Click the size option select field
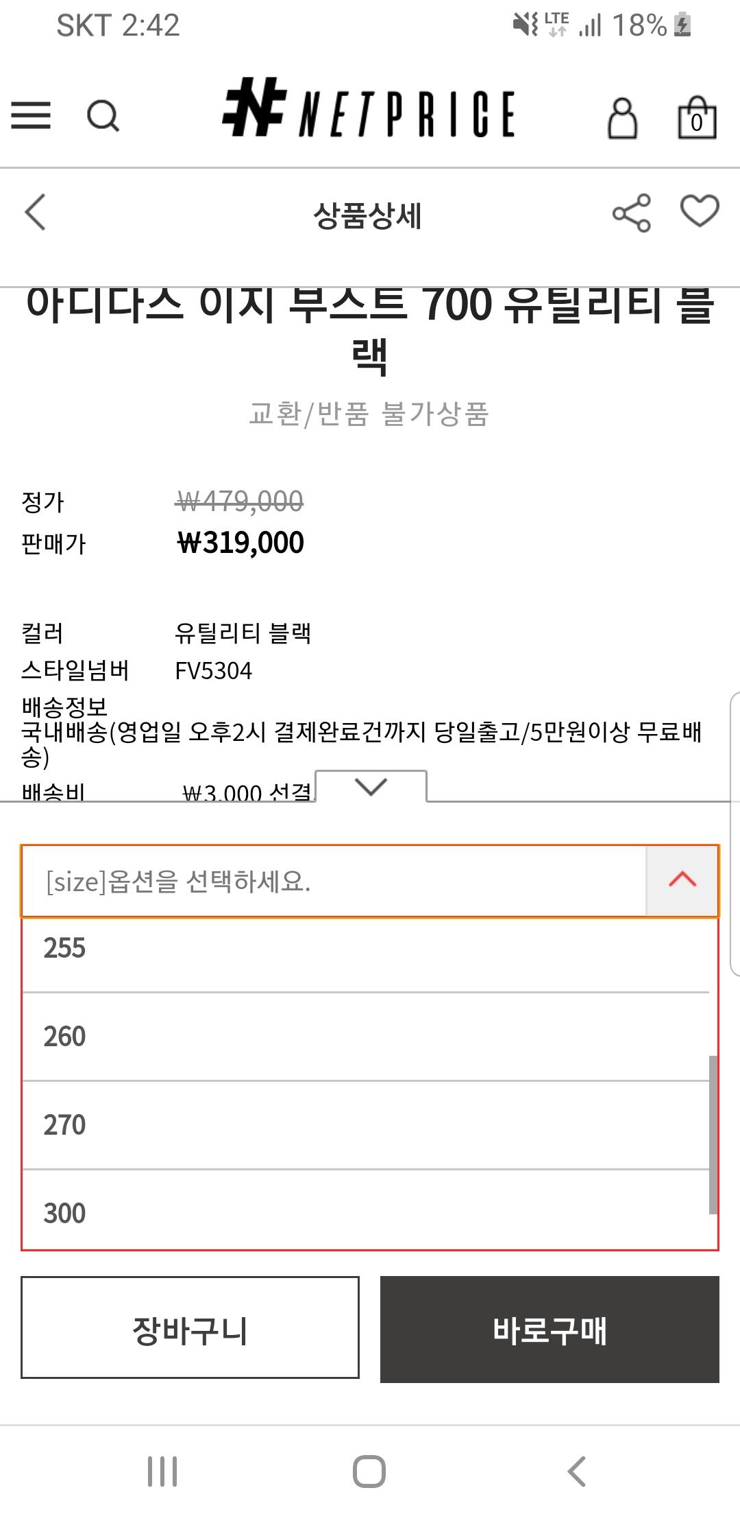Image resolution: width=740 pixels, height=1523 pixels. 334,881
